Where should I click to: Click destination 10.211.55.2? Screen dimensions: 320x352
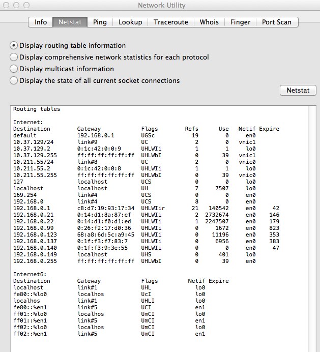[32, 168]
